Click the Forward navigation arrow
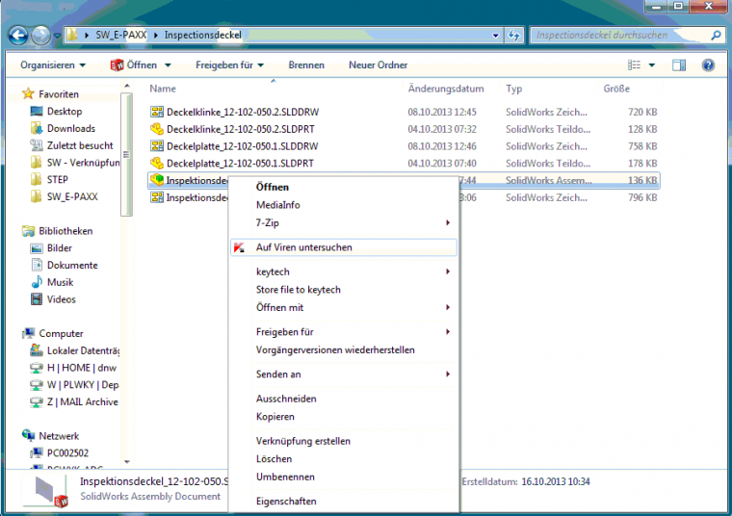 tap(41, 35)
